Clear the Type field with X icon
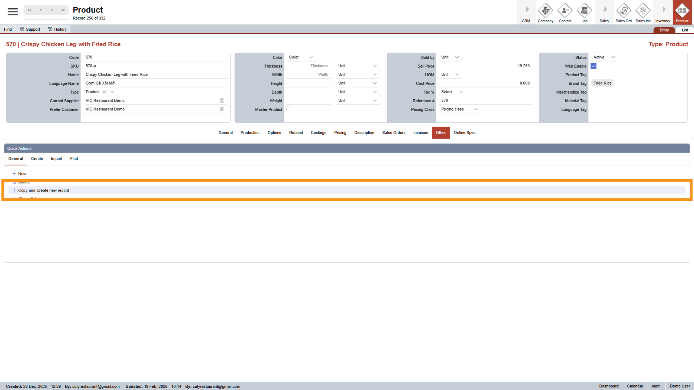Screen dimensions: 694x390 pyautogui.click(x=104, y=92)
